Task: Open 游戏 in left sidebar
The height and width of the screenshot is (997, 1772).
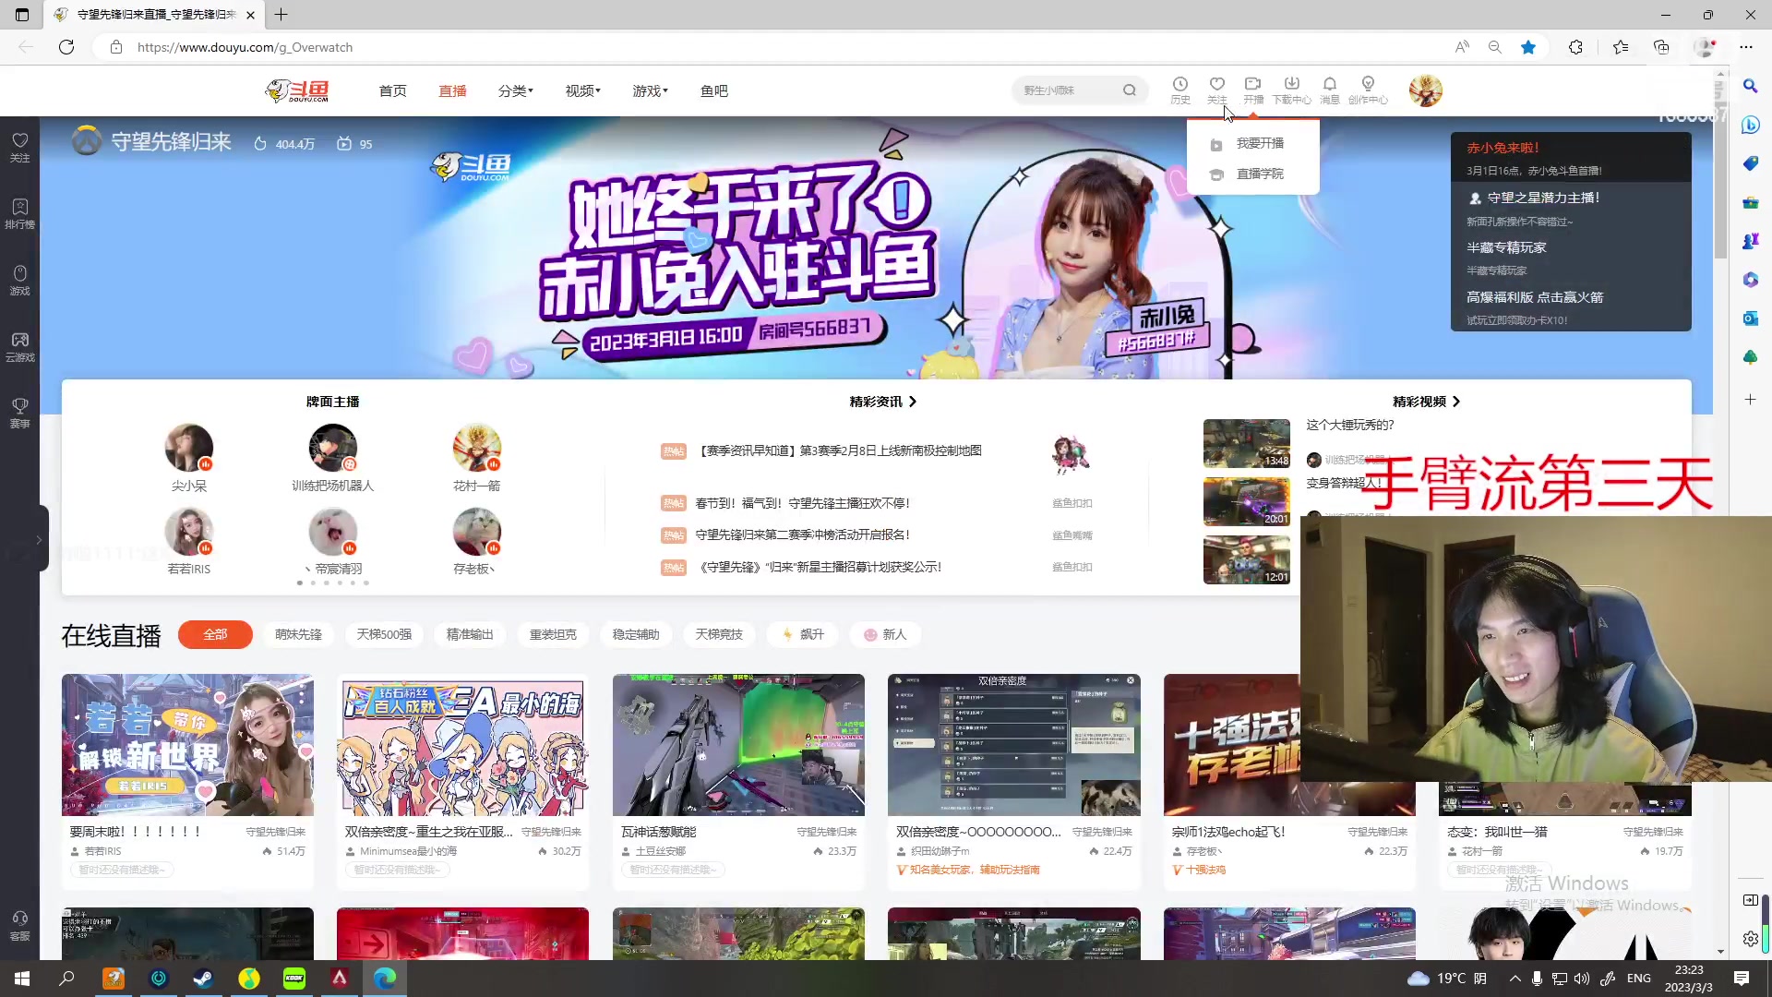Action: point(19,280)
